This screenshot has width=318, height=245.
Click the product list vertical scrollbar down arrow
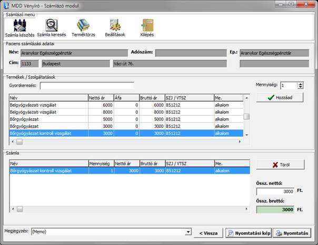pyautogui.click(x=246, y=135)
